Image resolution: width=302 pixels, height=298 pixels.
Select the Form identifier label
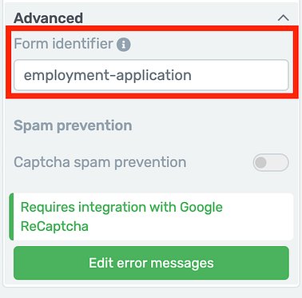tap(63, 44)
